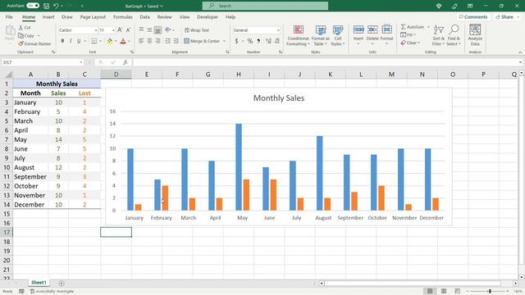Apply the yellow fill color

[109, 41]
